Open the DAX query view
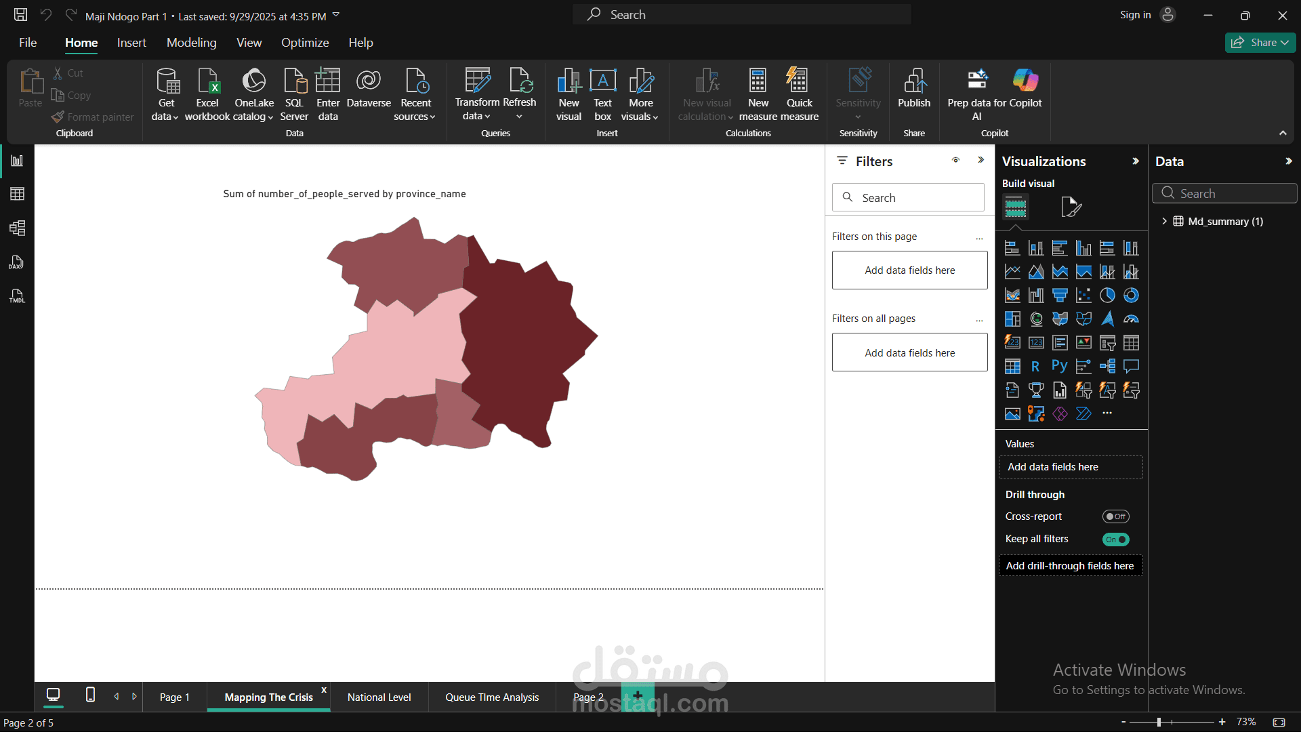Screen dimensions: 1301x732 (17, 262)
